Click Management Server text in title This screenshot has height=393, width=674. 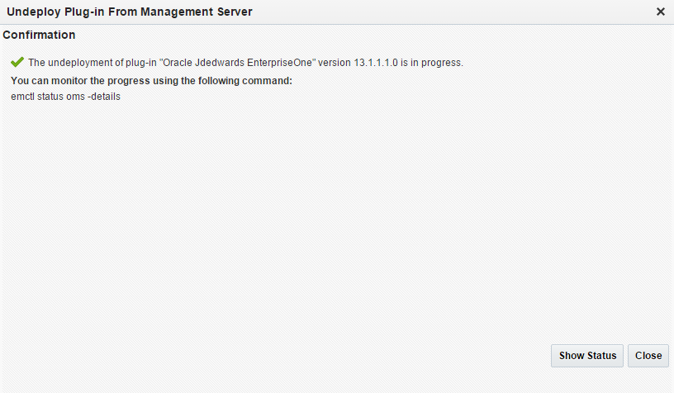click(202, 12)
